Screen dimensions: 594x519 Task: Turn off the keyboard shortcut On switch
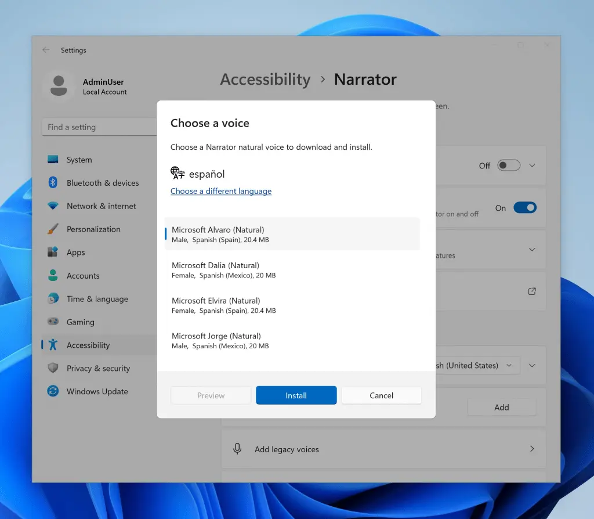tap(524, 208)
